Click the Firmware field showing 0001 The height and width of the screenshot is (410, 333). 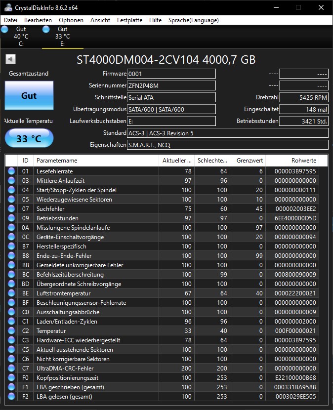[x=171, y=74]
